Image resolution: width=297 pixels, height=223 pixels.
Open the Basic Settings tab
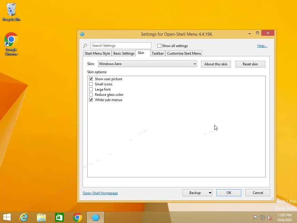124,53
